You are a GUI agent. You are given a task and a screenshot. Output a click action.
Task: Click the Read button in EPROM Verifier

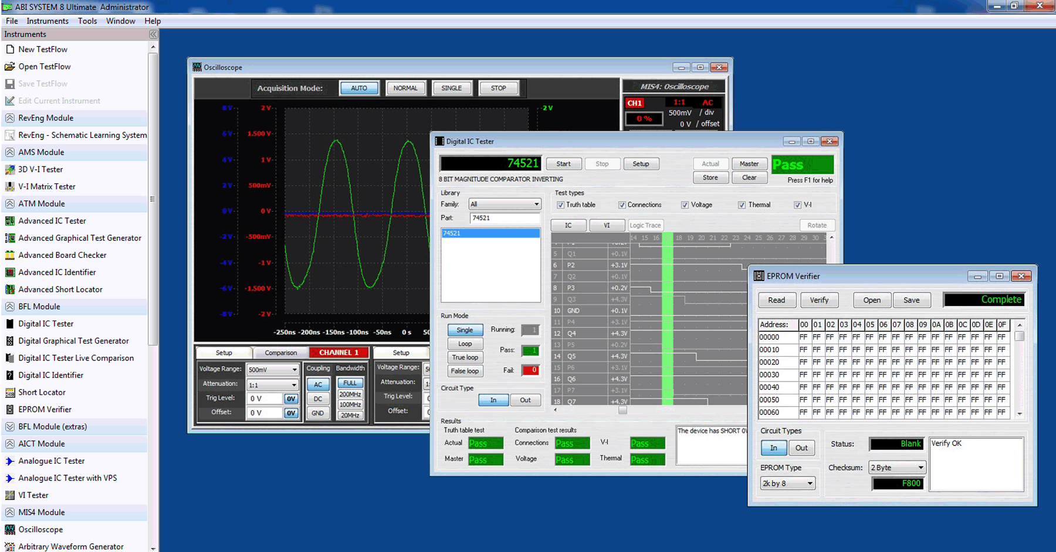pyautogui.click(x=777, y=300)
